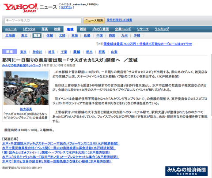212x178 pixels.
Task: Select 東北 region link
Action: coord(24,36)
